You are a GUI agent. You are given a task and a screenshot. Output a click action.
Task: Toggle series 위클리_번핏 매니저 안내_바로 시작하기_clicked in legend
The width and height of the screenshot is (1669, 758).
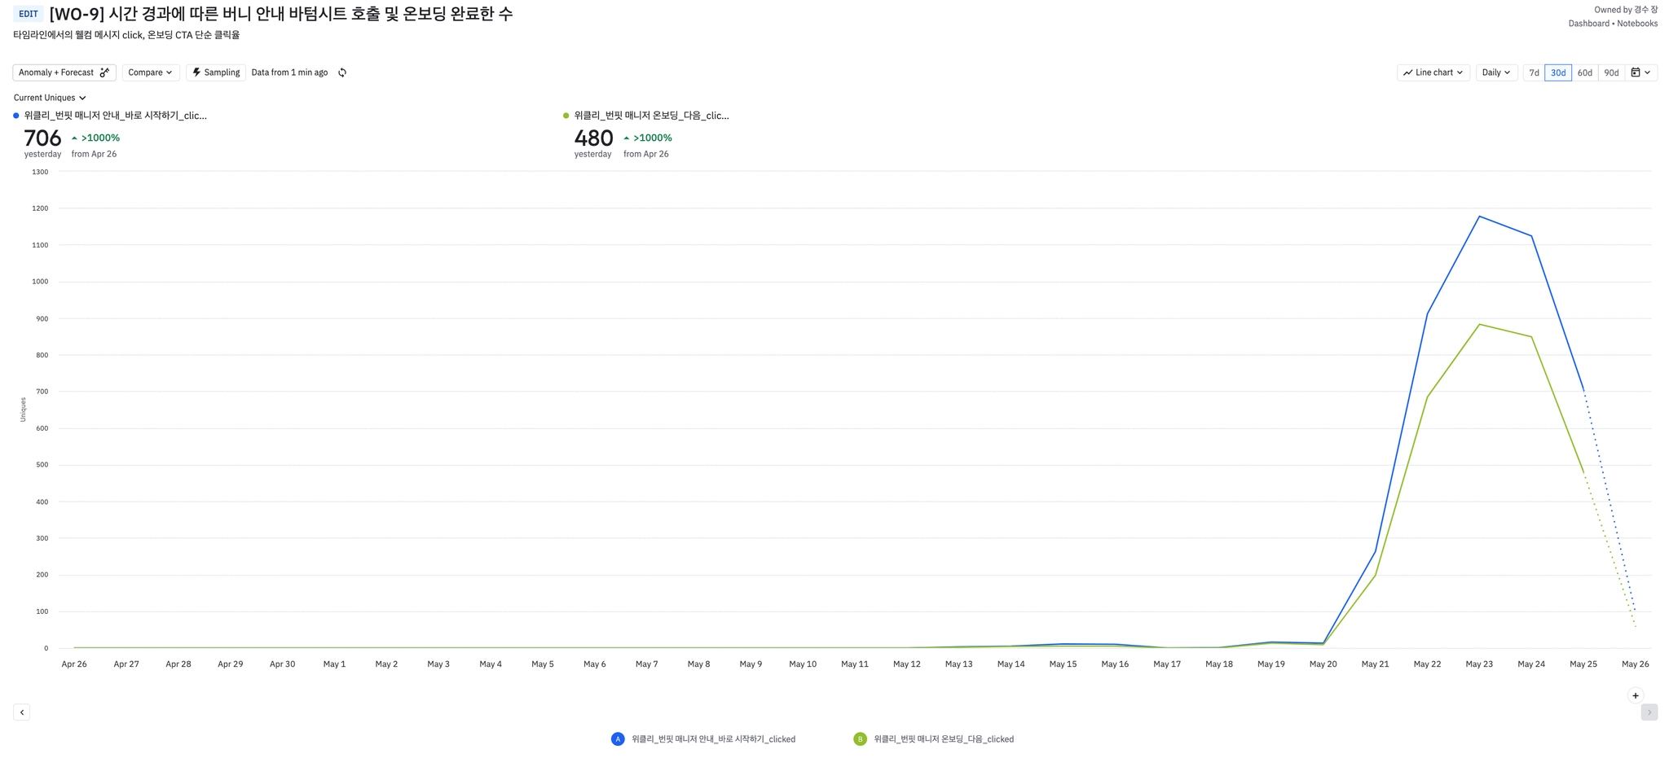click(x=713, y=739)
